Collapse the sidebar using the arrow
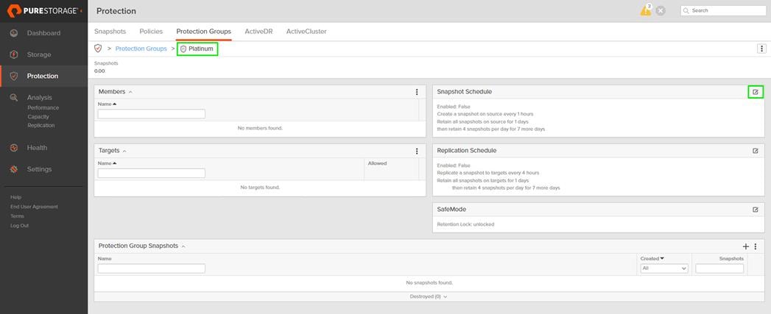 coord(81,10)
